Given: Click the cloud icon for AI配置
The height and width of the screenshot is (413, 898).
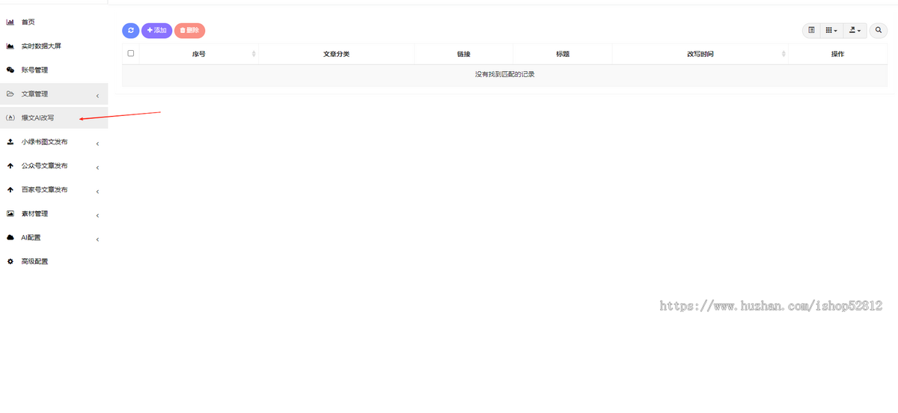Looking at the screenshot, I should [x=10, y=238].
